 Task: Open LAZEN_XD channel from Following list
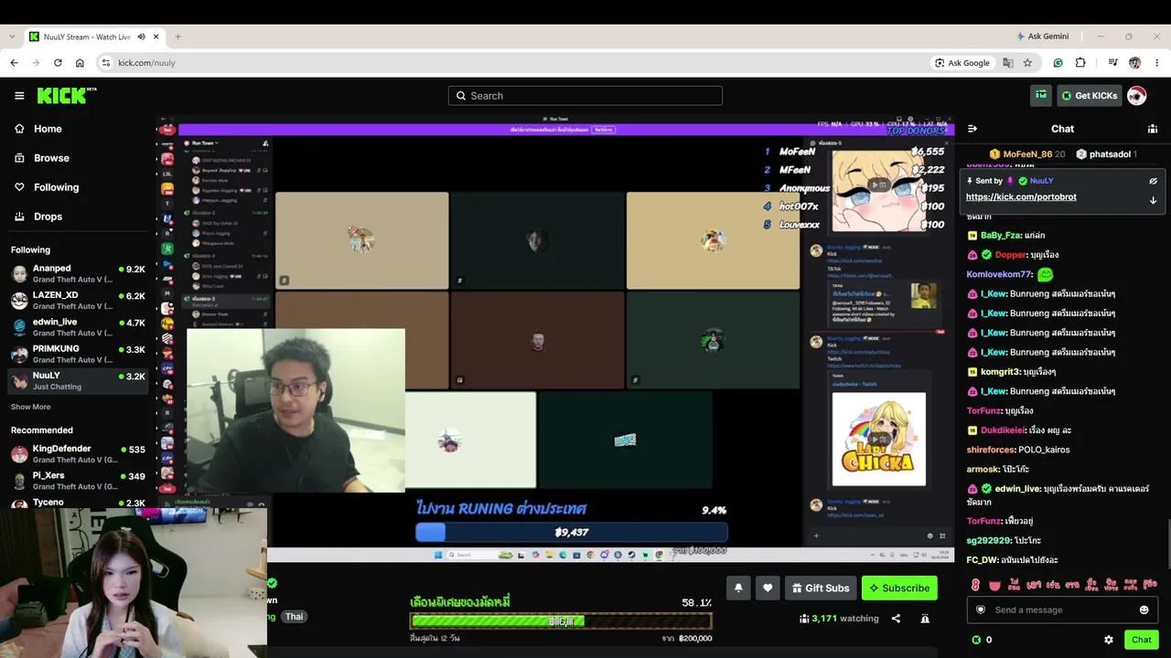78,301
